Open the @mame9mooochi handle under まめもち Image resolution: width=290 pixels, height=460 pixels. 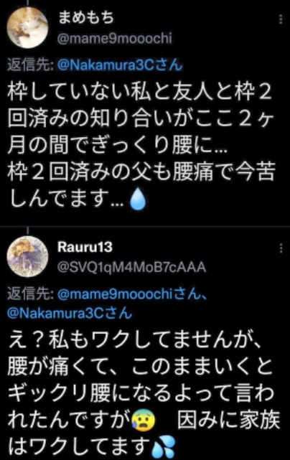coord(115,39)
